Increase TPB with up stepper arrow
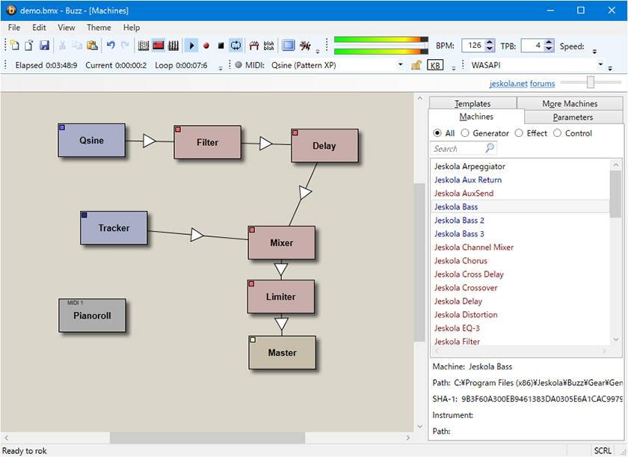The height and width of the screenshot is (457, 628). point(549,43)
